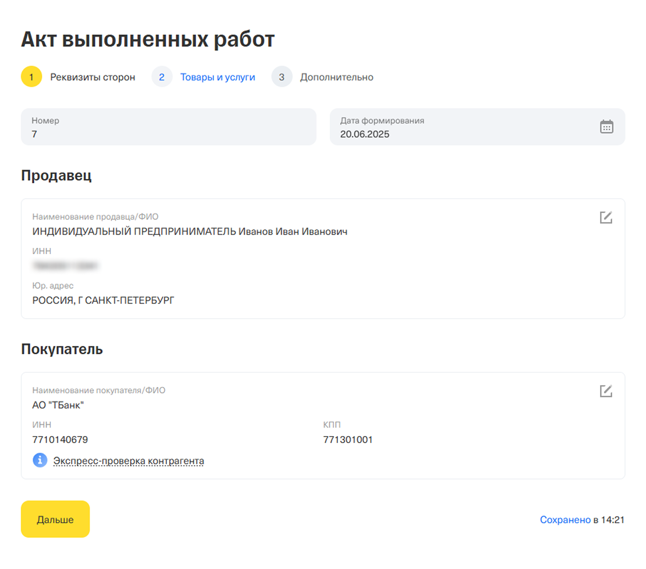
Task: Click the Акт выполненных работ heading
Action: point(147,39)
